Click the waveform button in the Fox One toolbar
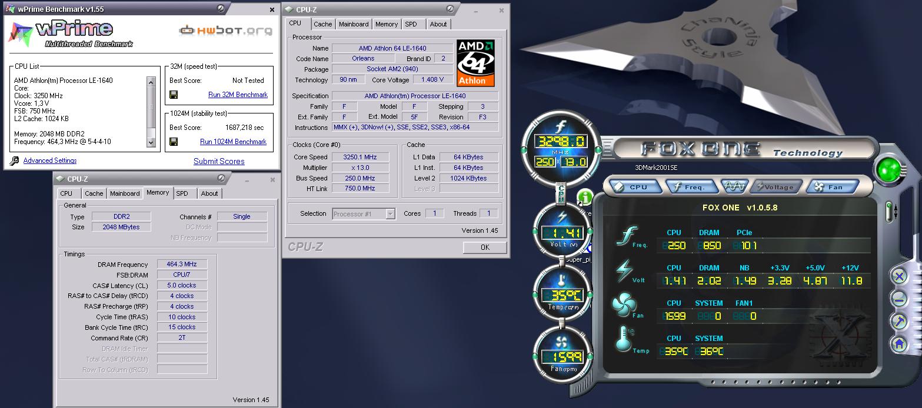 pyautogui.click(x=734, y=187)
